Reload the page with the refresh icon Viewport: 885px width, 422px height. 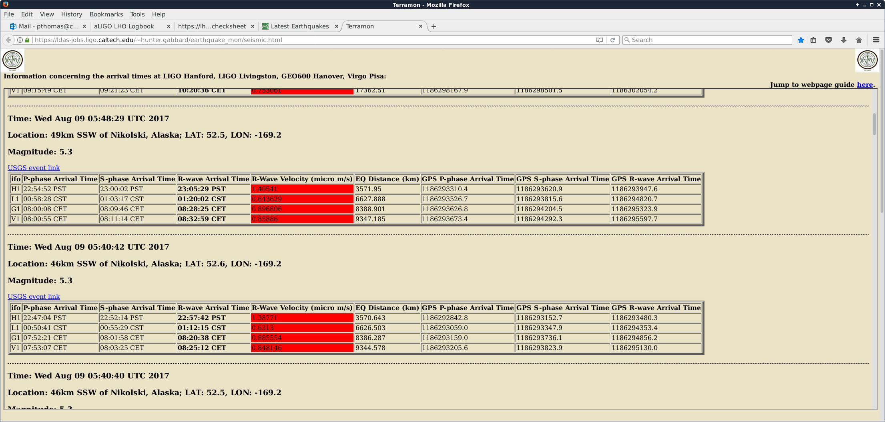[x=612, y=40]
